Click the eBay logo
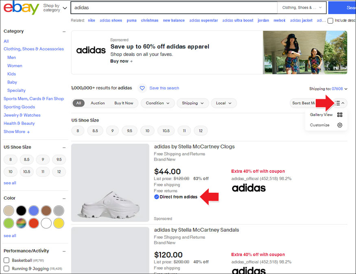Viewport: 356px width, 274px height. [21, 7]
